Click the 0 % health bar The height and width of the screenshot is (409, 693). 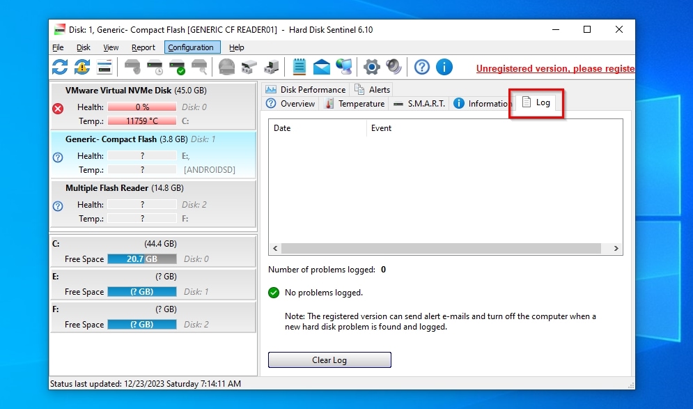142,107
